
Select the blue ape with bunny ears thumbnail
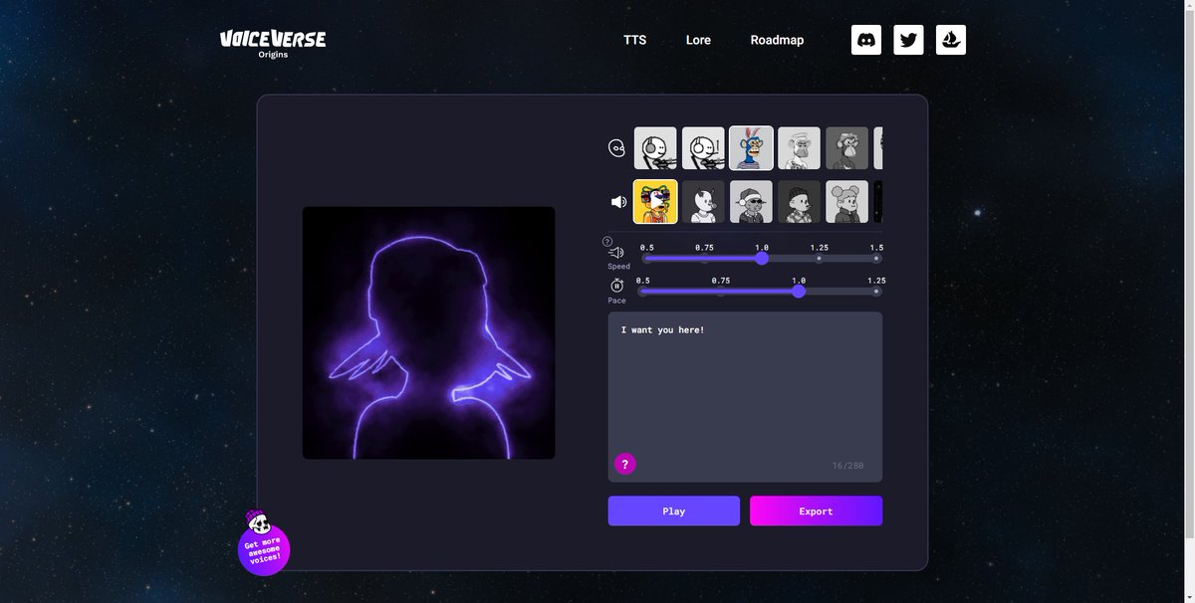pyautogui.click(x=751, y=148)
